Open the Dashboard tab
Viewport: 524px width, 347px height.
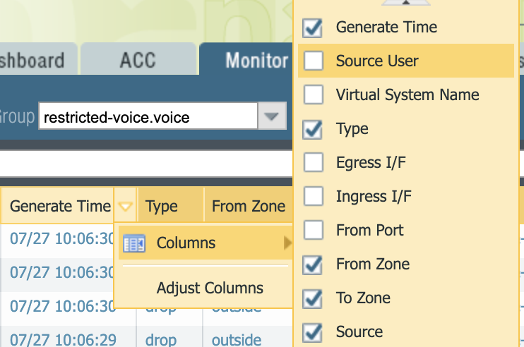(x=37, y=59)
